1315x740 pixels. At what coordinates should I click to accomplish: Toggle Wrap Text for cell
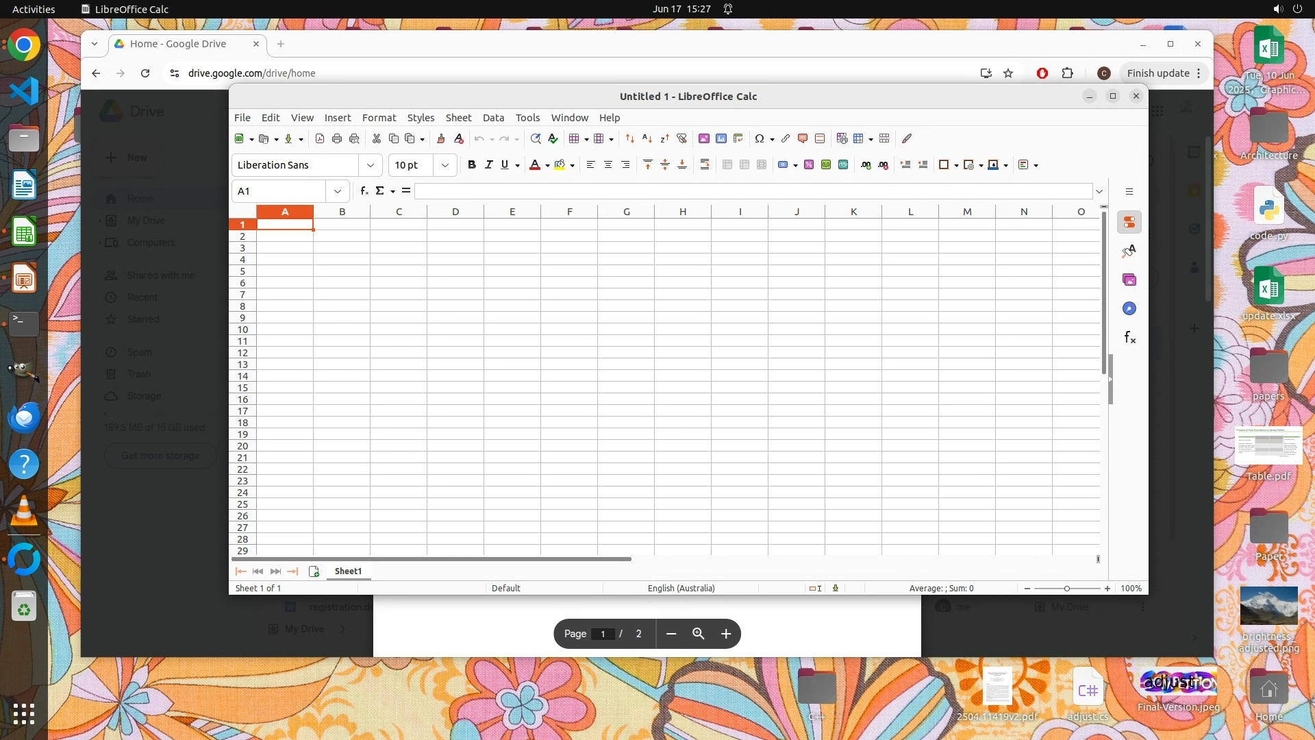[705, 165]
